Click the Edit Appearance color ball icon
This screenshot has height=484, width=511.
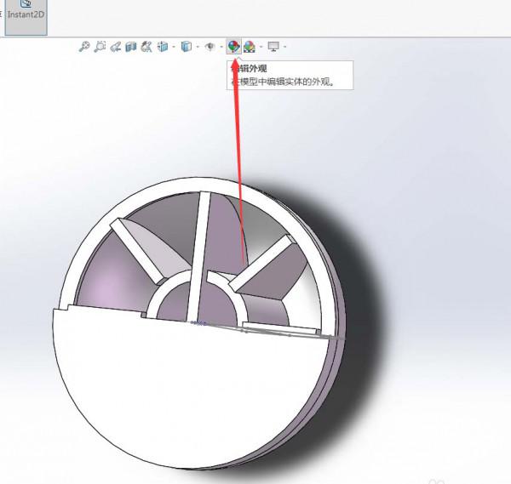click(x=233, y=47)
